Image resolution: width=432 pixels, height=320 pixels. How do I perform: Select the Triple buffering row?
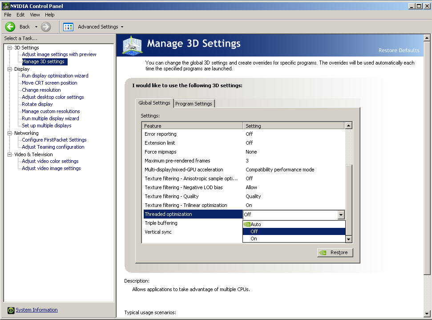click(193, 223)
